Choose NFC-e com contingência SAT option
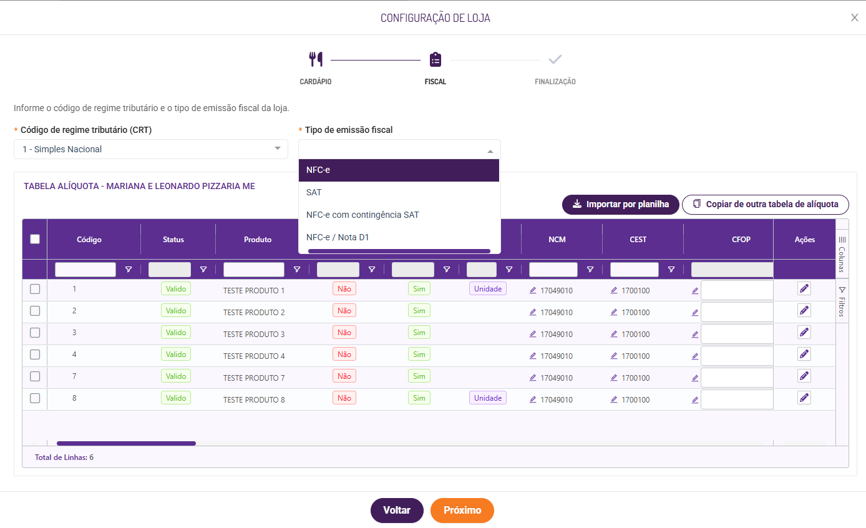Image resolution: width=866 pixels, height=528 pixels. (399, 215)
